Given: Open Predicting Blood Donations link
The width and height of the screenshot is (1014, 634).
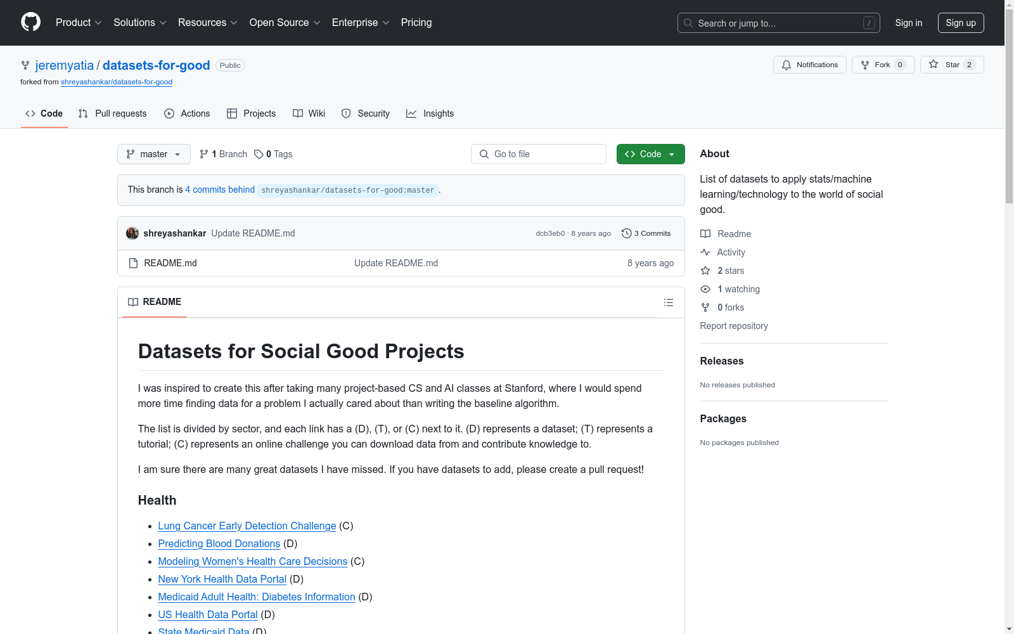Looking at the screenshot, I should tap(219, 543).
